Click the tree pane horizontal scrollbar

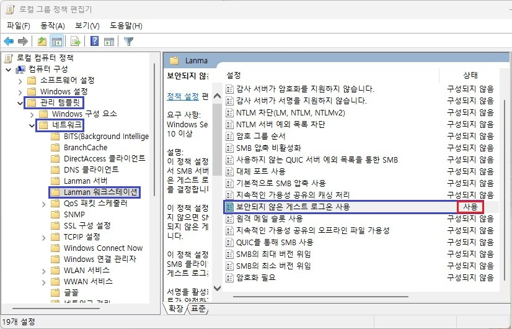click(x=56, y=308)
